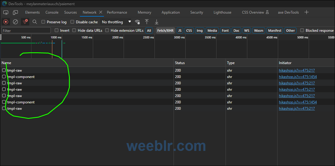Viewport: 335px width, 166px height.
Task: Switch to the Console tab
Action: point(52,12)
